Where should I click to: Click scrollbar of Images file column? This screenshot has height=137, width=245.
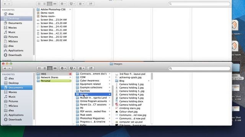point(152,76)
